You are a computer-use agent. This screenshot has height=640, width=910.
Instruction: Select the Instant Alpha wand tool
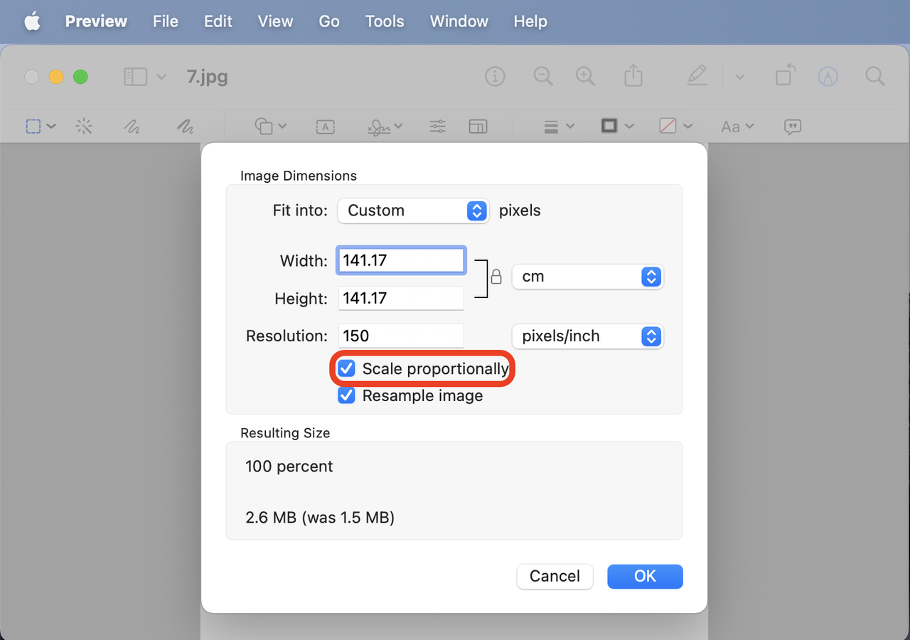[x=84, y=127]
